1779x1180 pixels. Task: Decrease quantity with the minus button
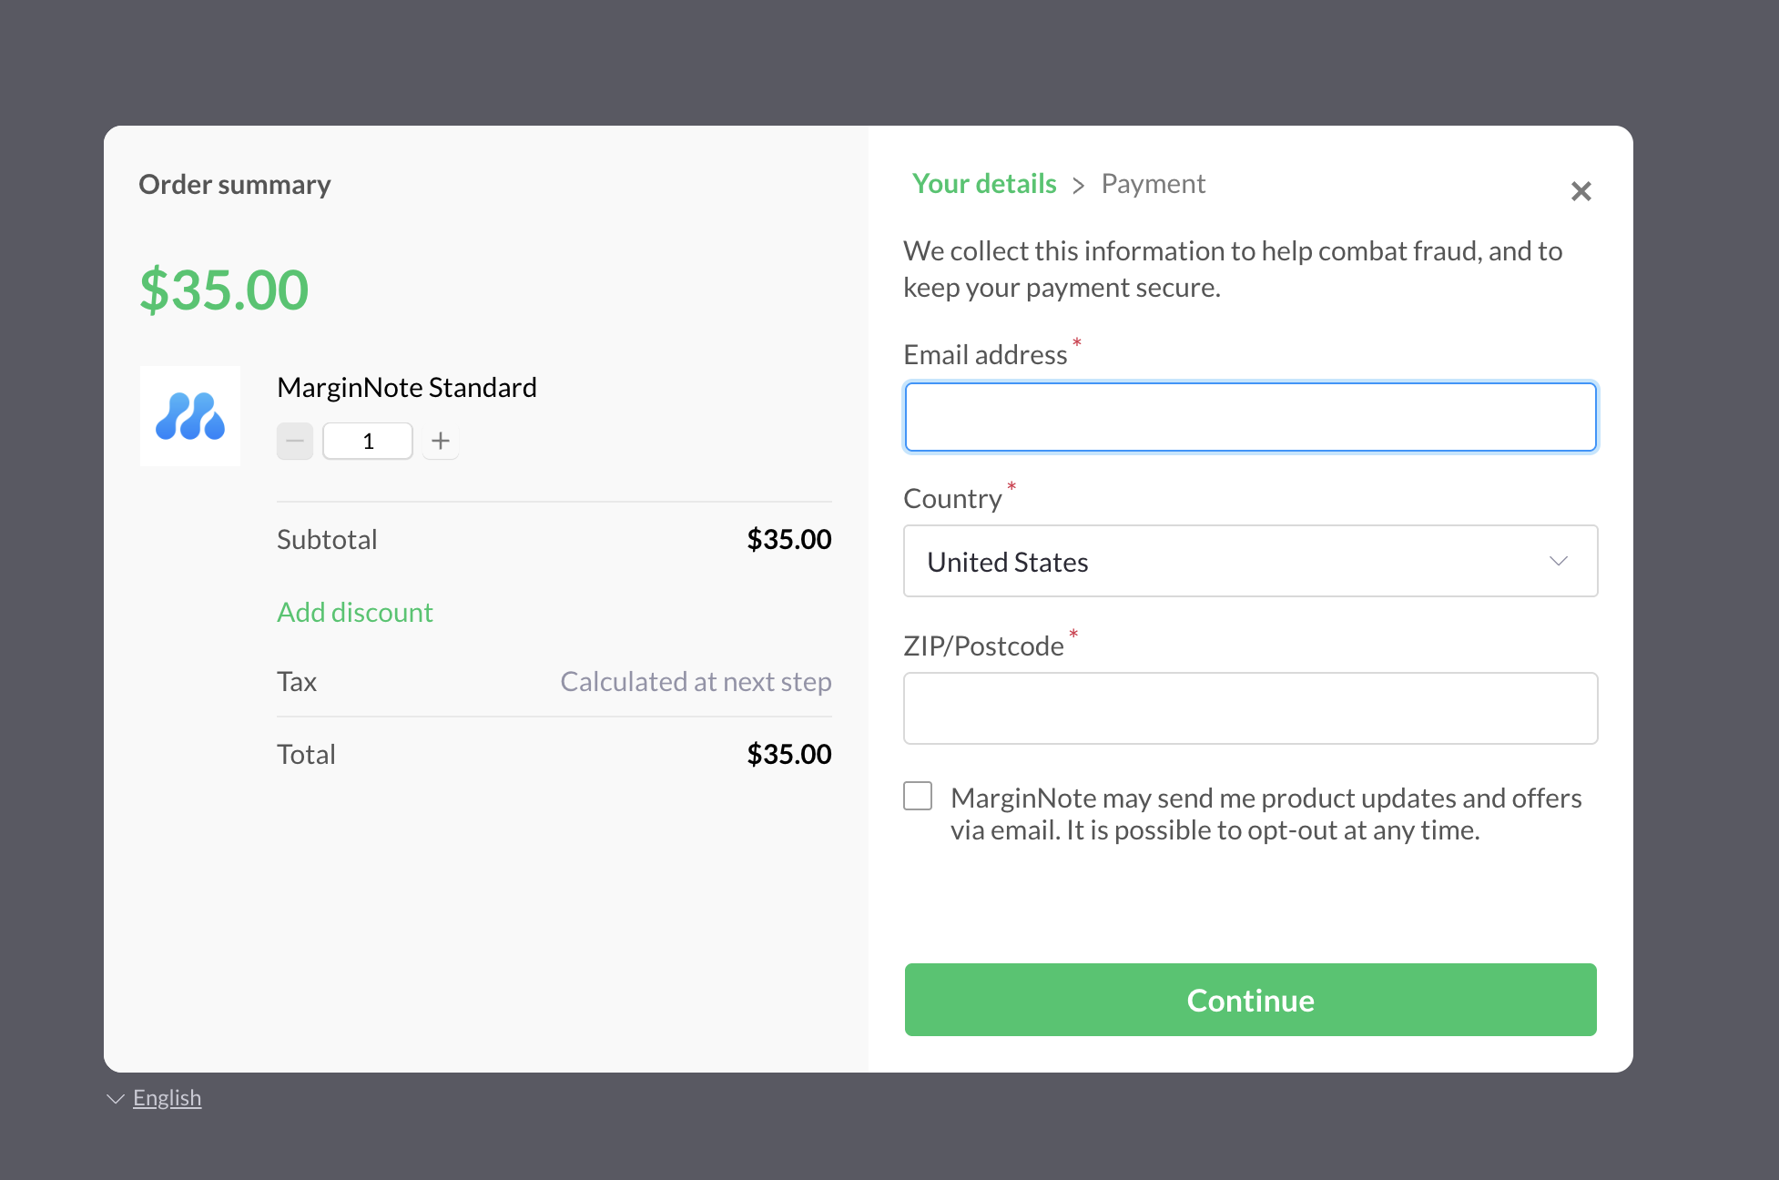[295, 442]
